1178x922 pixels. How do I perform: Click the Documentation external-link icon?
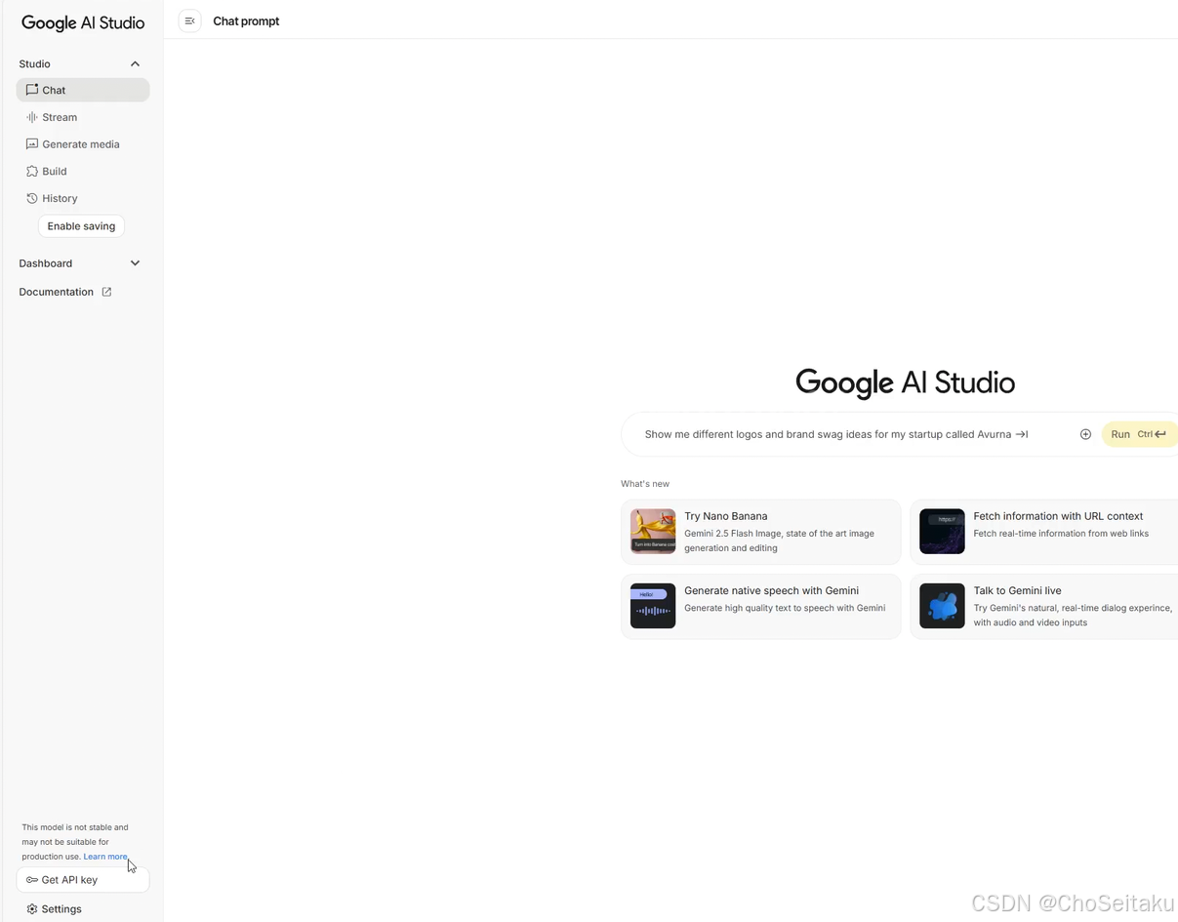pos(106,292)
